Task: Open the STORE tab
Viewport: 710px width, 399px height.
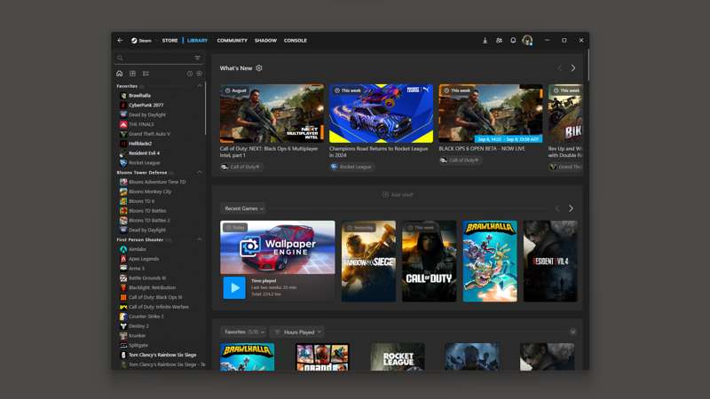Action: point(170,40)
